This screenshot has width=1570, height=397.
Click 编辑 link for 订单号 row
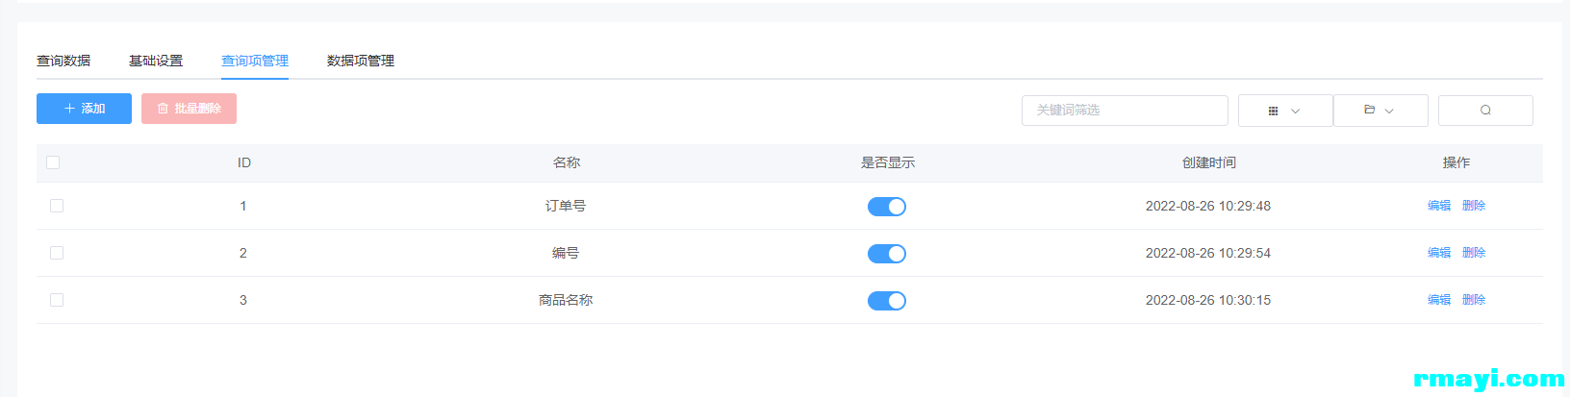click(x=1439, y=206)
